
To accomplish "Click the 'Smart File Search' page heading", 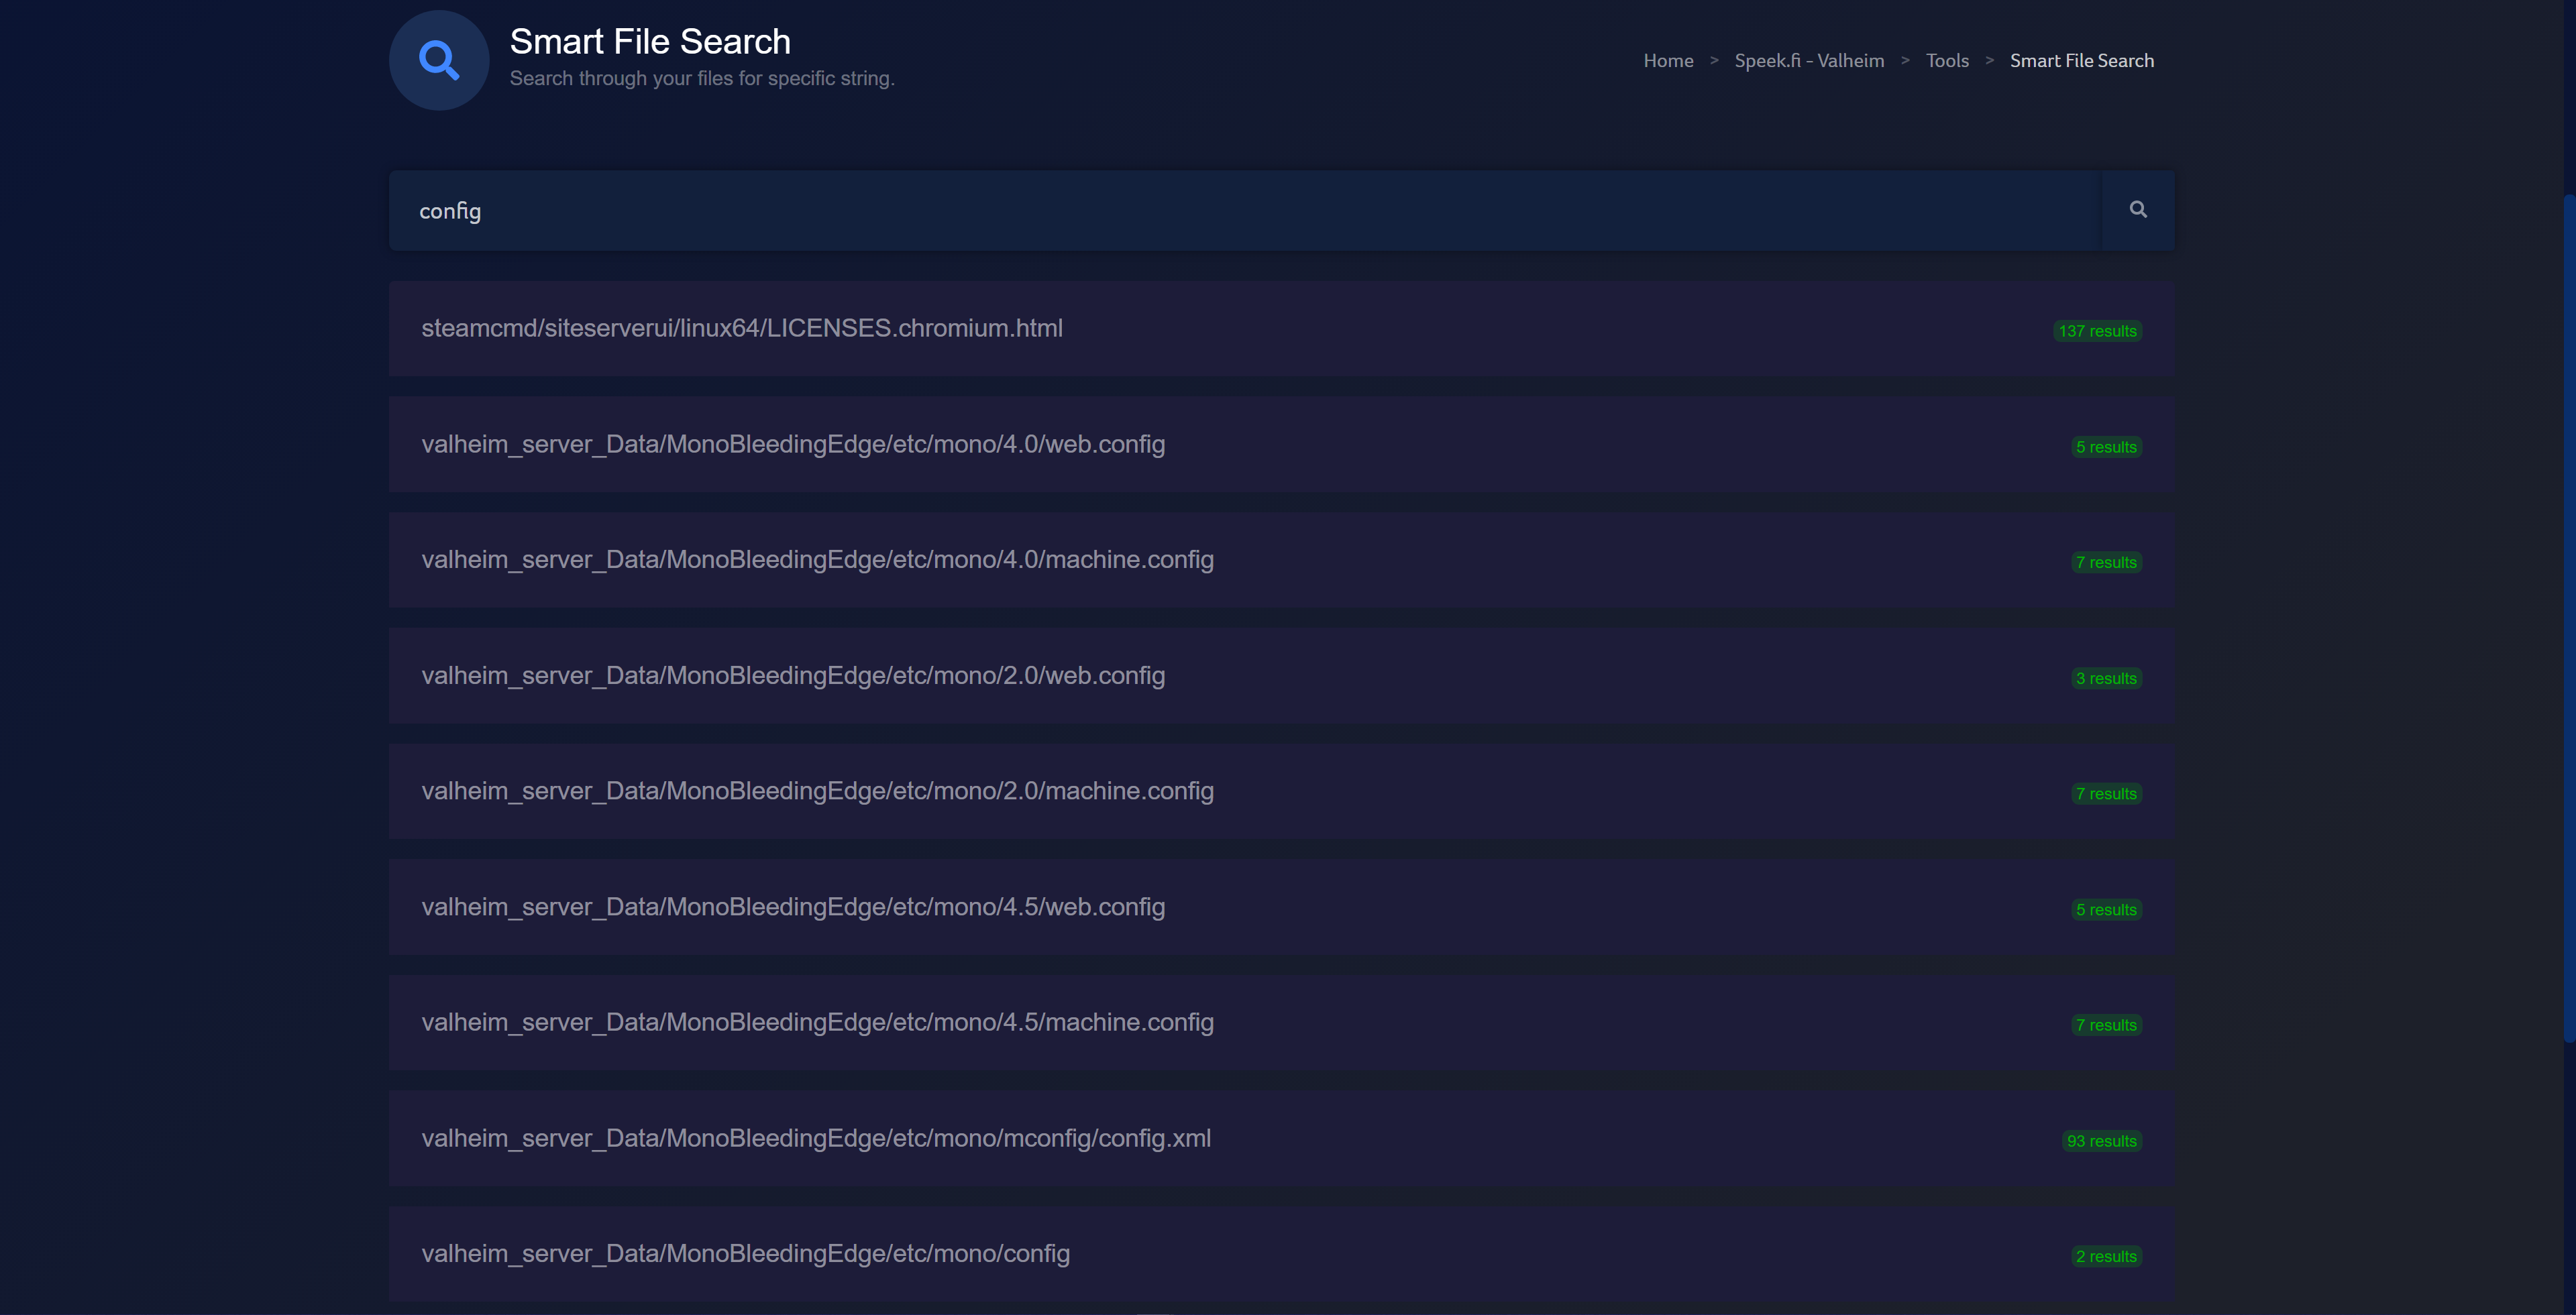I will coord(650,42).
